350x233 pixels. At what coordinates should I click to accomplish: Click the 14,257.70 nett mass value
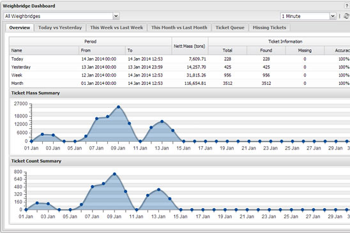point(196,67)
